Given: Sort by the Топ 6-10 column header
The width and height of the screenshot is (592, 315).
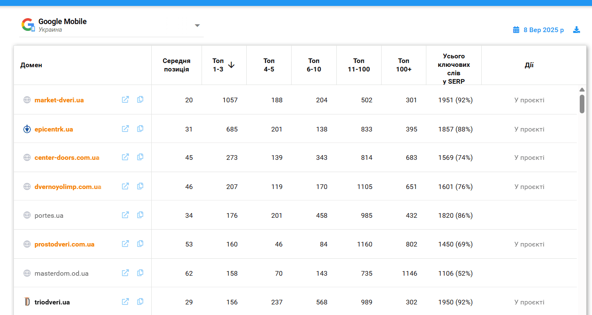Looking at the screenshot, I should tap(314, 65).
